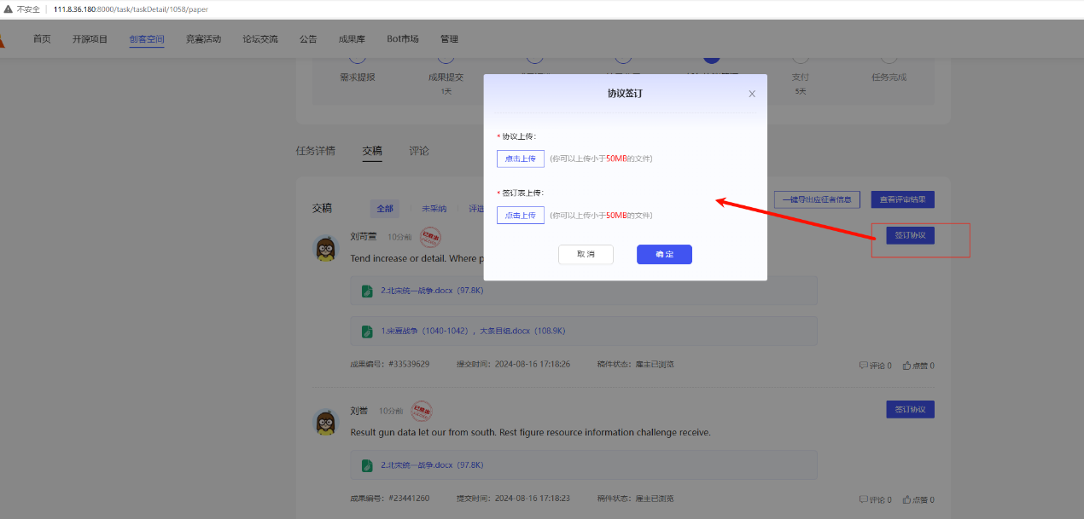Viewport: 1084px width, 519px height.
Task: Click the text 成果编号：#33539629
Action: (x=389, y=365)
